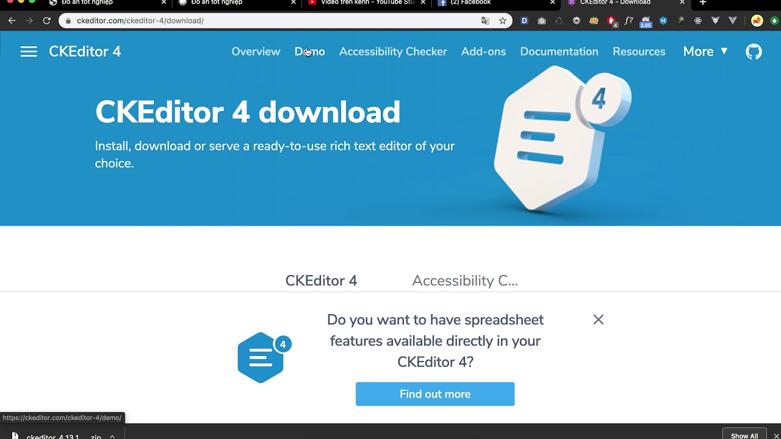Open the SQ extension icon
Screen dimensions: 781x439
pos(594,21)
